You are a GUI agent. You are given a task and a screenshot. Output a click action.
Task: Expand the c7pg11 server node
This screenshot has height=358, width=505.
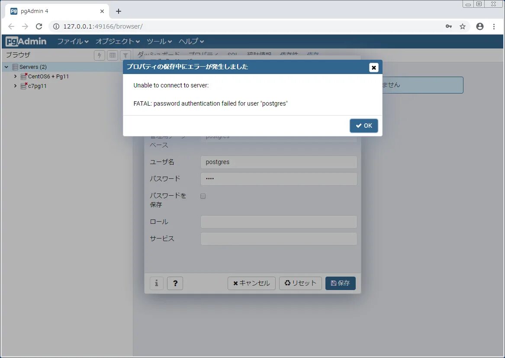(x=15, y=86)
